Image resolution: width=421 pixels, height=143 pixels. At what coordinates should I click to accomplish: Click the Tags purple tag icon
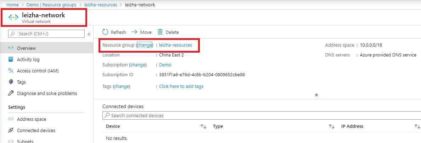(x=11, y=82)
